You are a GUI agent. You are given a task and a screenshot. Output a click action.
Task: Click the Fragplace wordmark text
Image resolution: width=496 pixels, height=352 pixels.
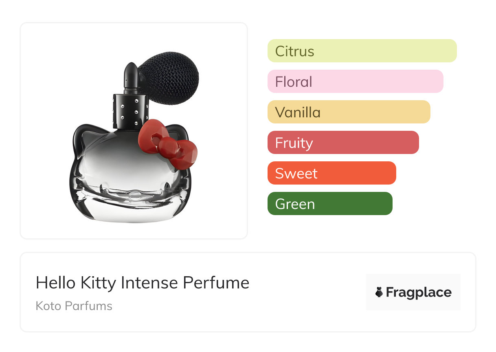tap(418, 292)
